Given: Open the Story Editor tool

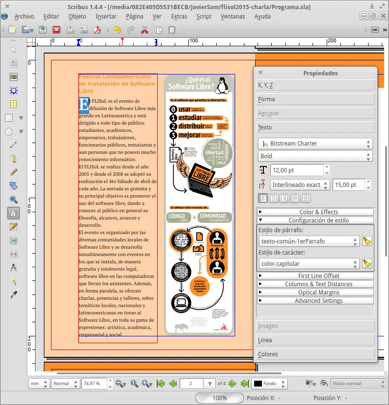Looking at the screenshot, I should coord(14,227).
